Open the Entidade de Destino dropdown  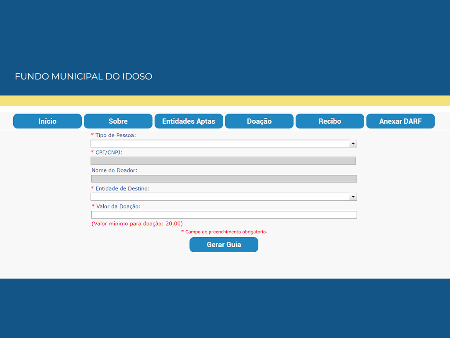224,197
